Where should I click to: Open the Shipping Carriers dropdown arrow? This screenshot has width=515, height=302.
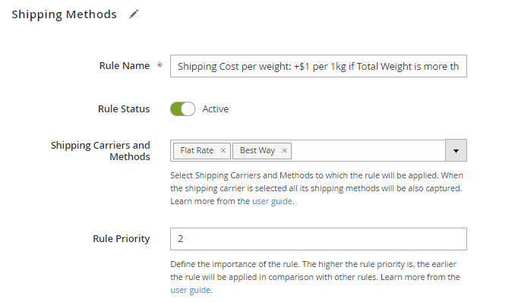456,150
